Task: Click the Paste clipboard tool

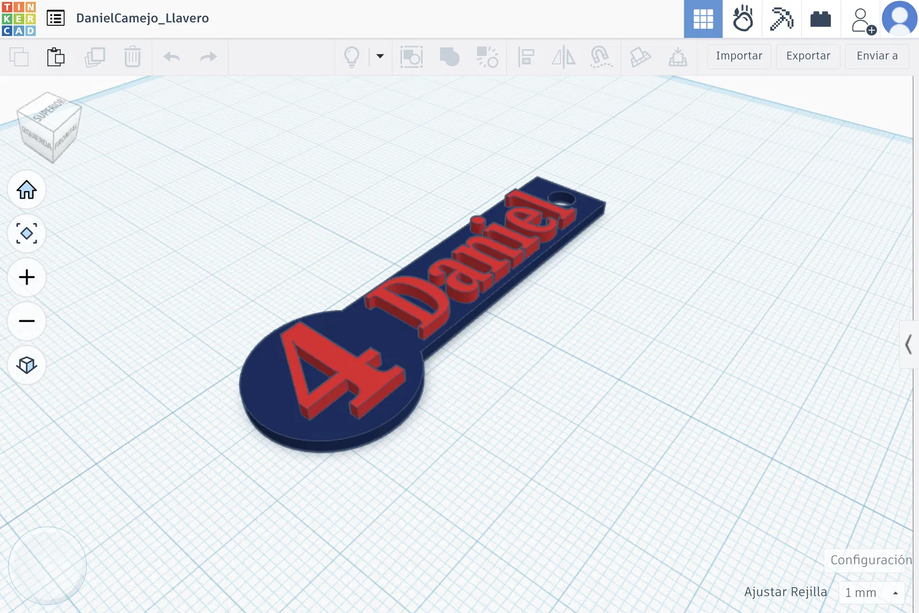Action: click(x=56, y=57)
